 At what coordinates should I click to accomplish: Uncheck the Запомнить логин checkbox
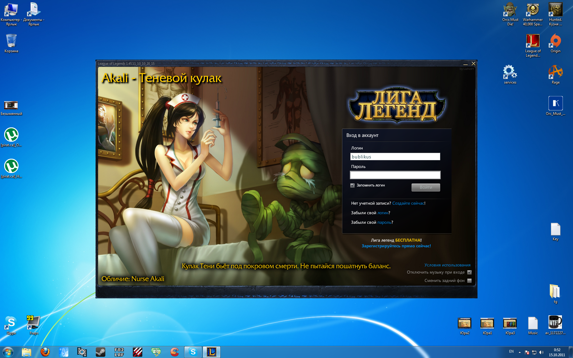point(352,185)
